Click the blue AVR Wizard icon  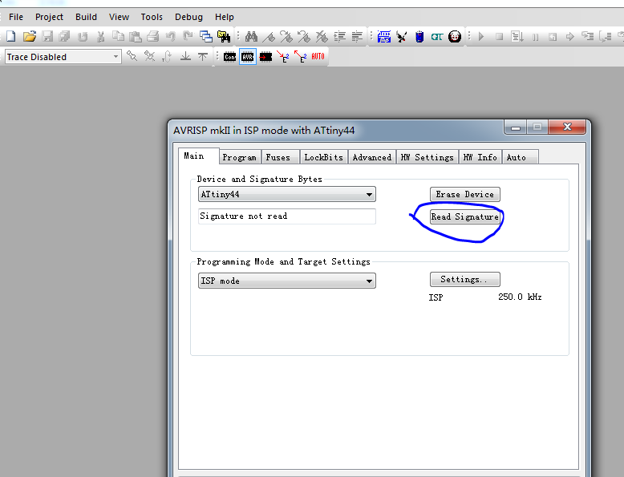click(384, 37)
